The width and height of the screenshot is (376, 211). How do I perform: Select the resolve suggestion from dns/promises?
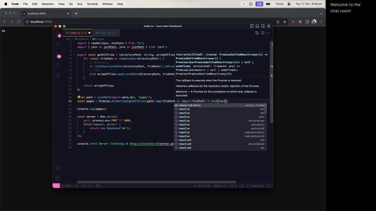point(220,121)
